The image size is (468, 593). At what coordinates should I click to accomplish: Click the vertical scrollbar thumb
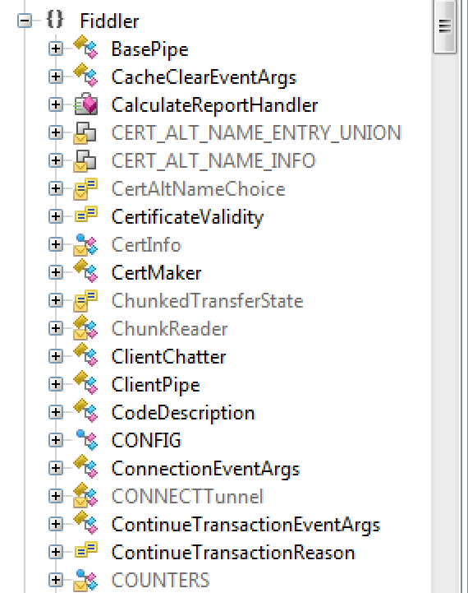445,26
